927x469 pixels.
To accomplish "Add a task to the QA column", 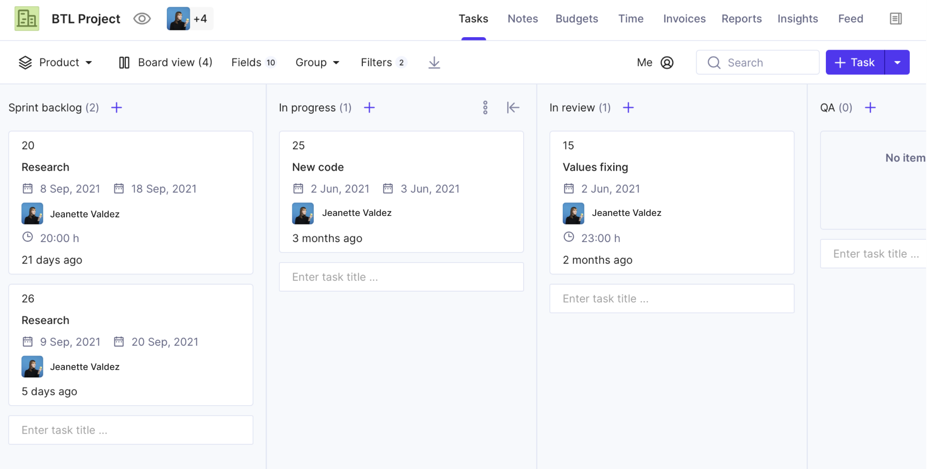I will pyautogui.click(x=870, y=107).
